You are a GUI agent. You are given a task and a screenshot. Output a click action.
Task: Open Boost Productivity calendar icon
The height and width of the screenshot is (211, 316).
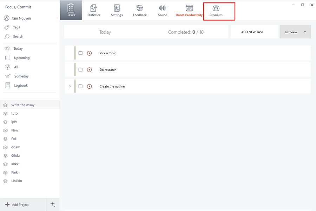189,8
